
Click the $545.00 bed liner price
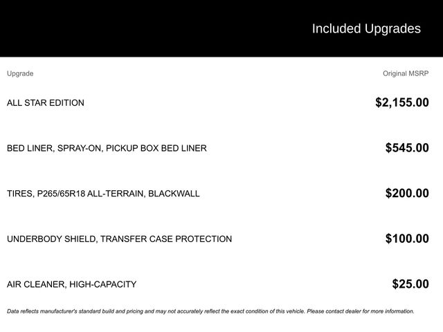click(407, 148)
